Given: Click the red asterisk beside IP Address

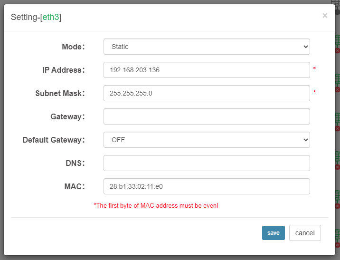Looking at the screenshot, I should pos(314,69).
